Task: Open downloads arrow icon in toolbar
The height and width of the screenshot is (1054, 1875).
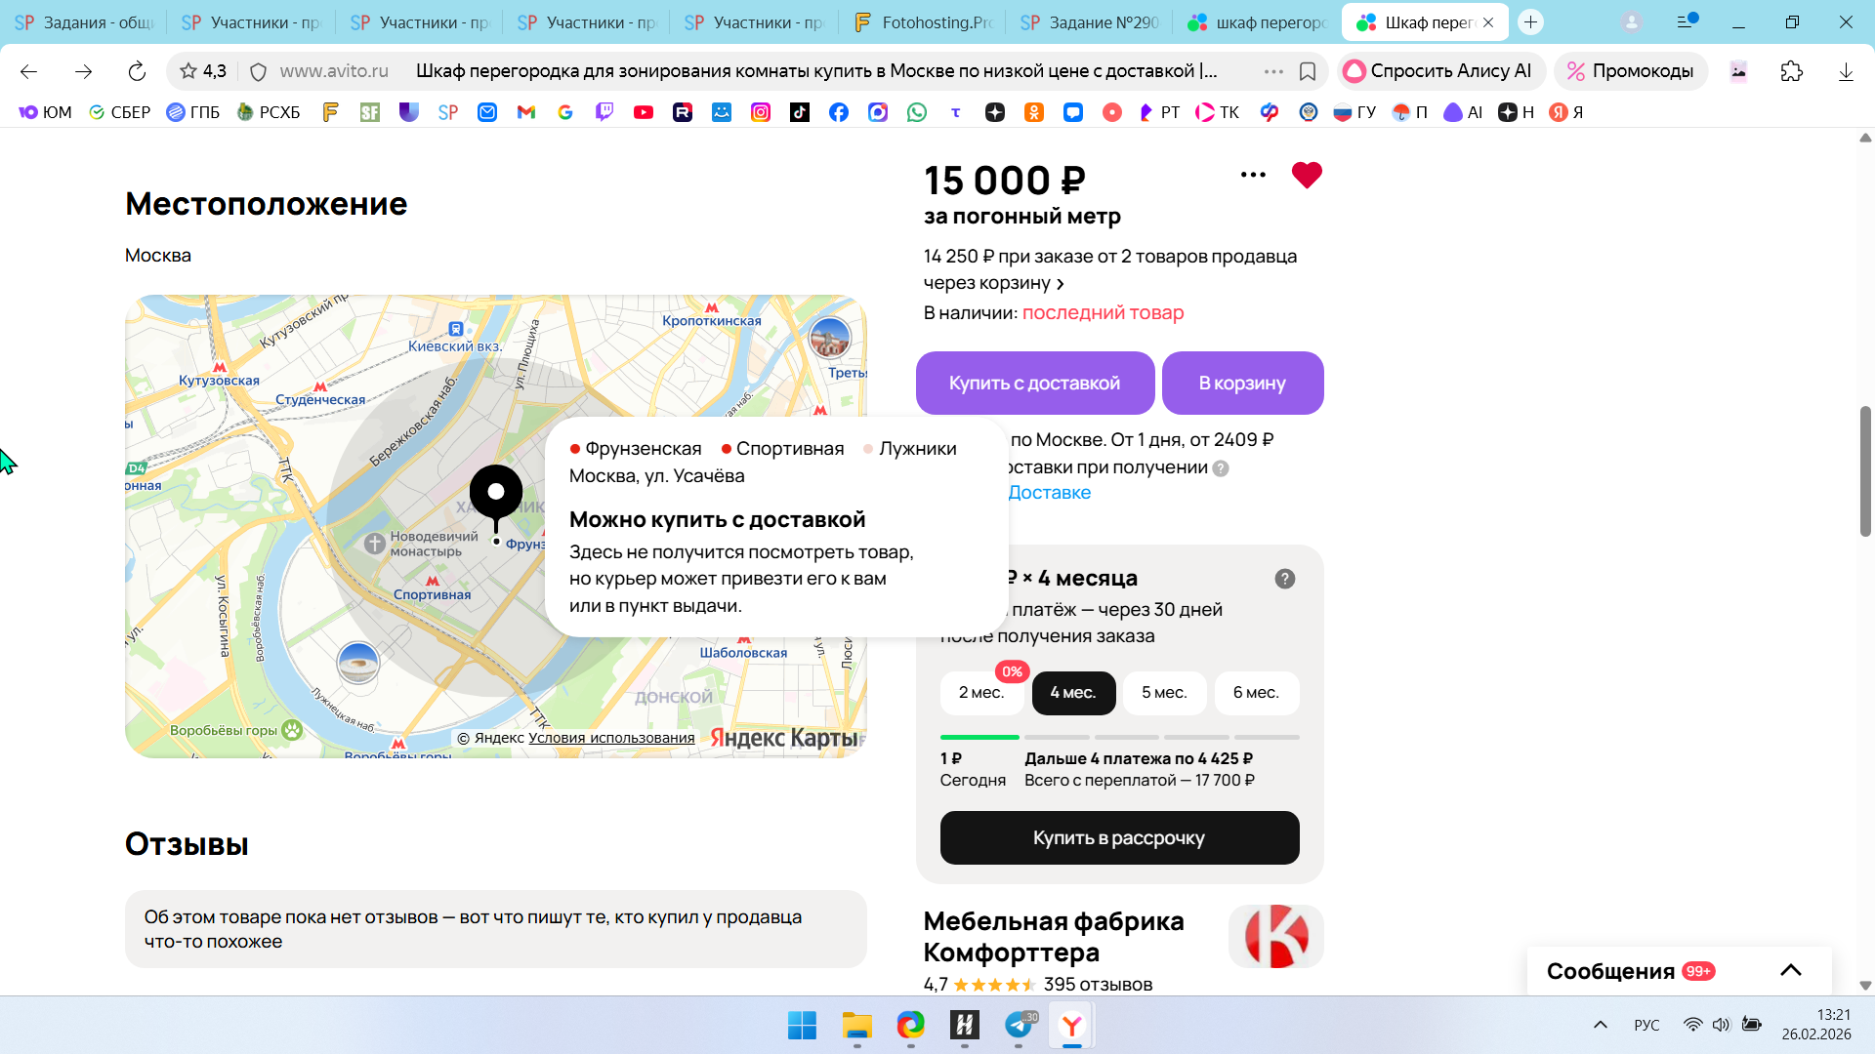Action: tap(1845, 71)
